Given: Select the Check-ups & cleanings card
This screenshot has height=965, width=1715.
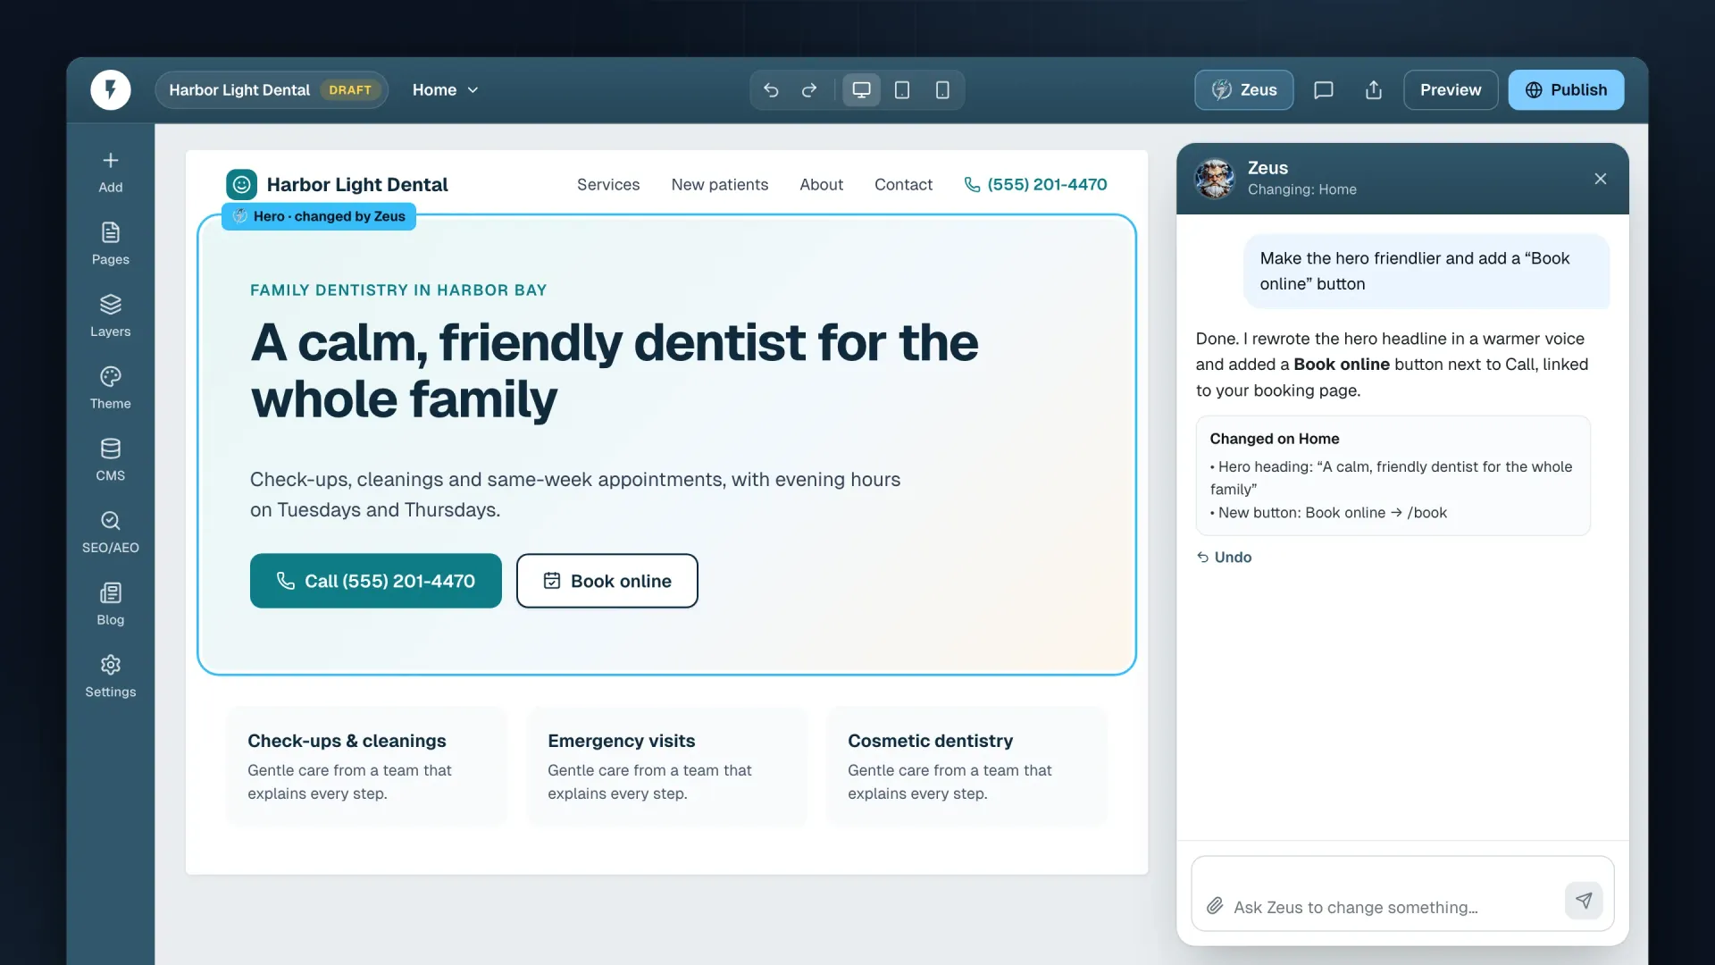Looking at the screenshot, I should pos(366,766).
